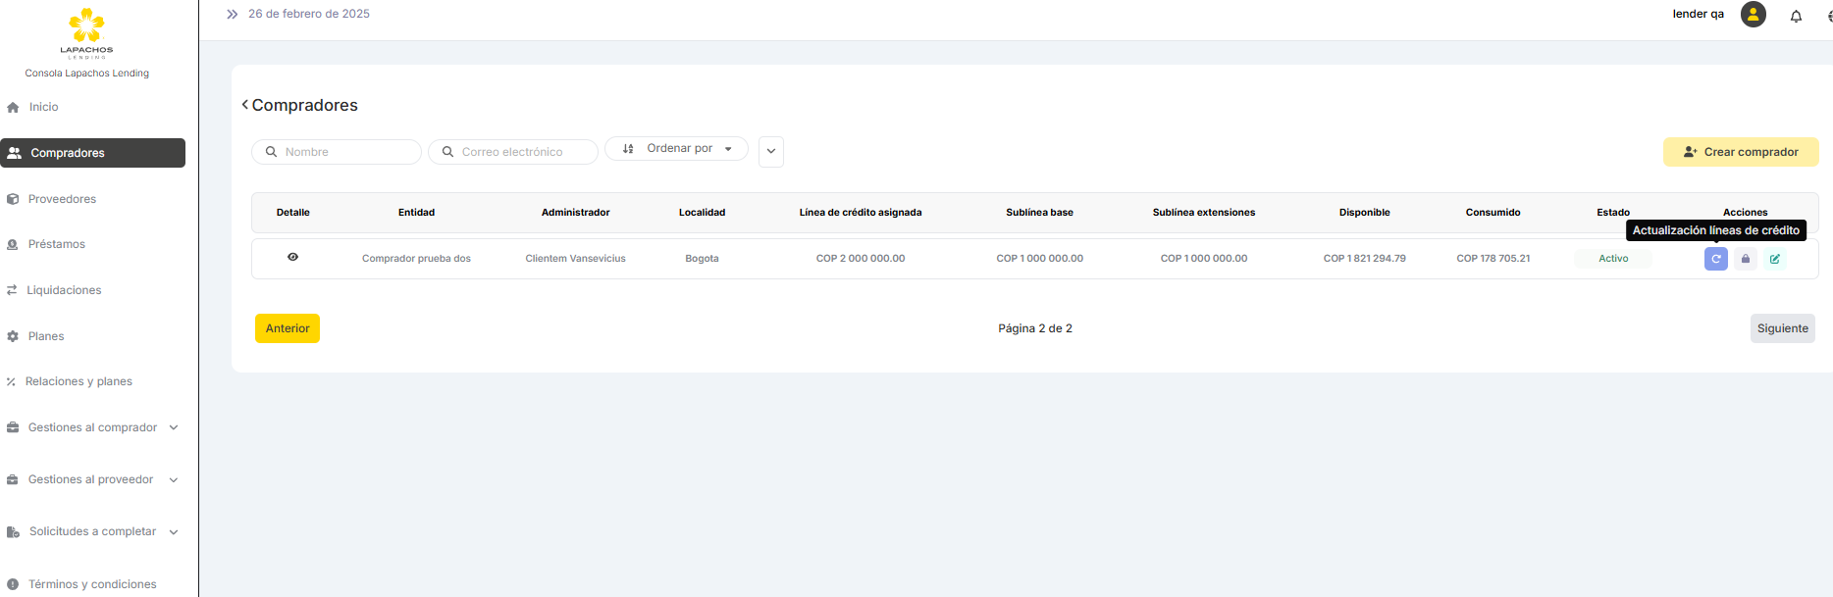The image size is (1833, 597).
Task: Click the user profile avatar icon
Action: click(1753, 15)
